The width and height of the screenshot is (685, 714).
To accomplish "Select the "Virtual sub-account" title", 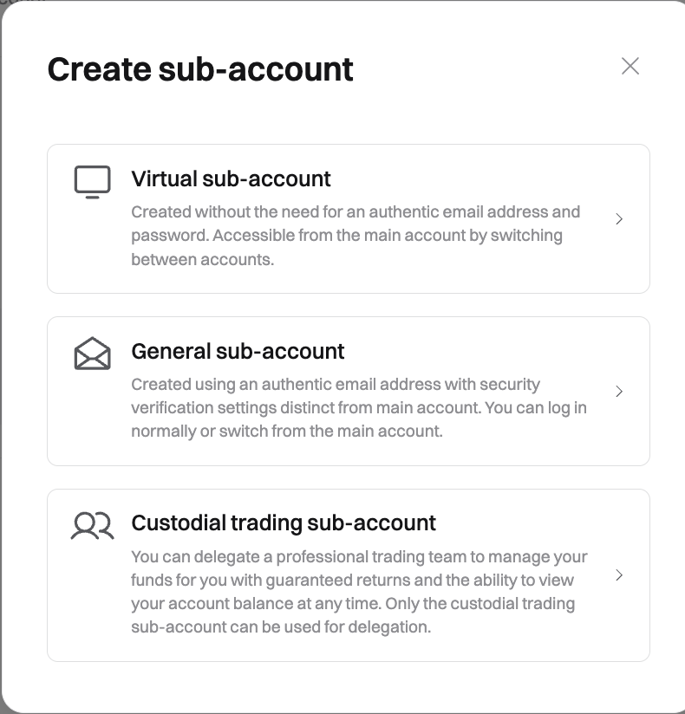I will tap(231, 179).
